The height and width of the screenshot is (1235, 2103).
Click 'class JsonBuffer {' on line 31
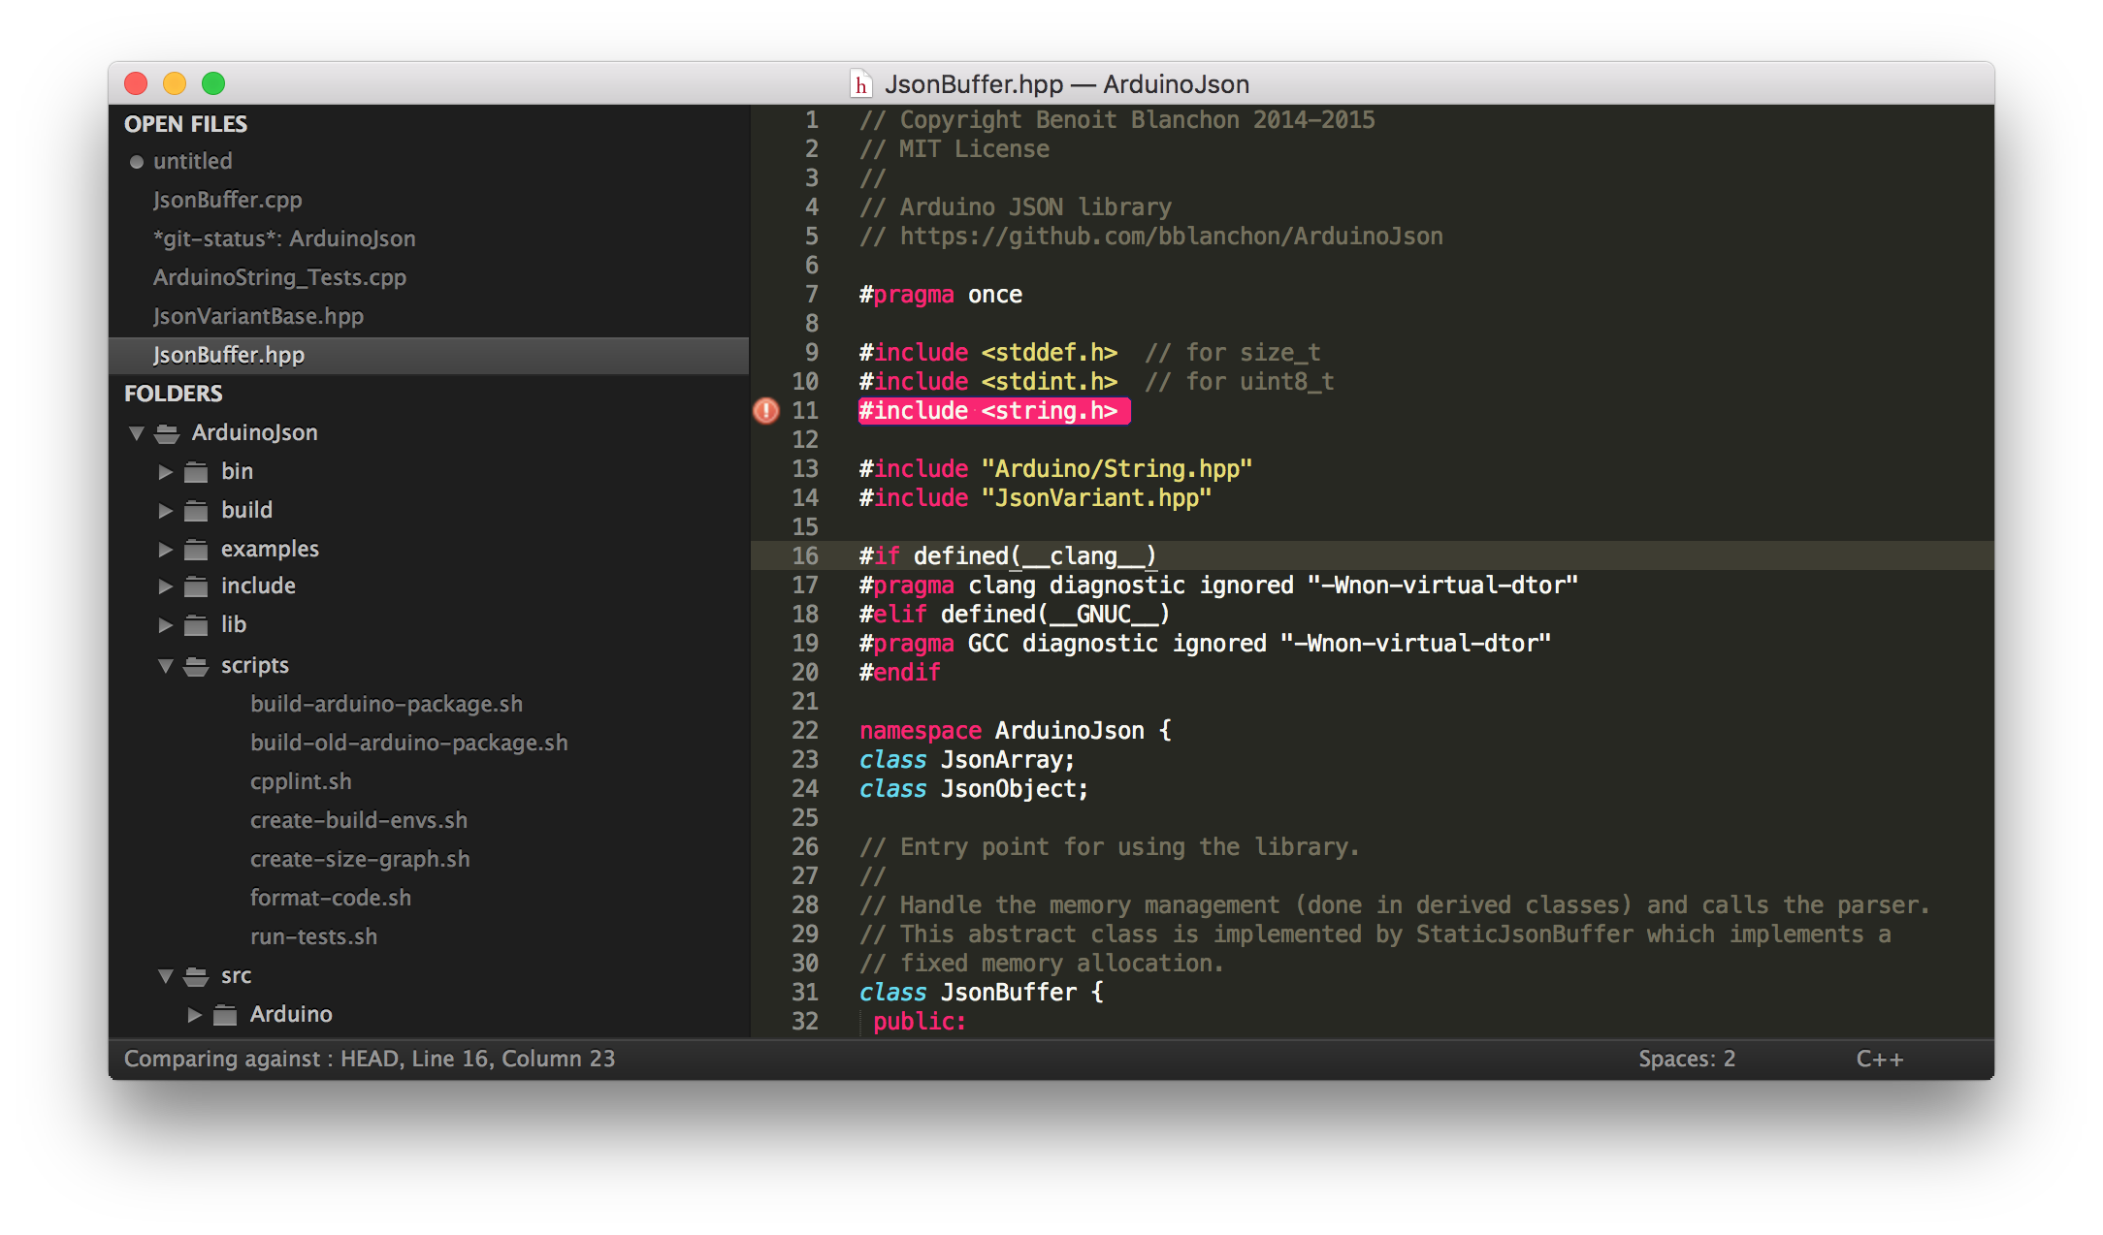(981, 993)
